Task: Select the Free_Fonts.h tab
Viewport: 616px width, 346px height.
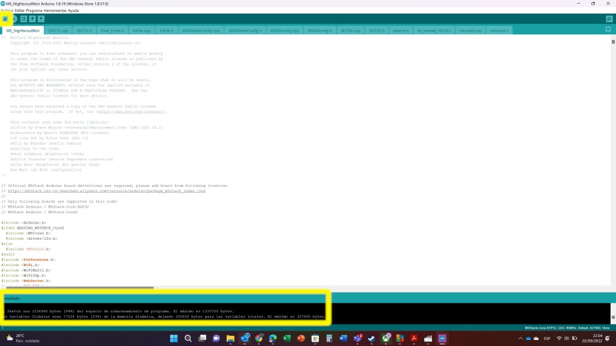Action: (112, 30)
